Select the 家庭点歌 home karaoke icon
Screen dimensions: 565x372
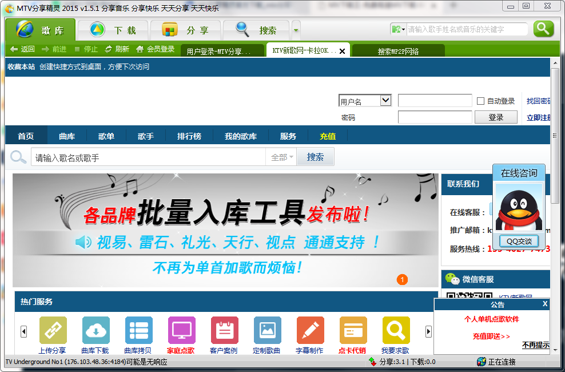[x=181, y=331]
